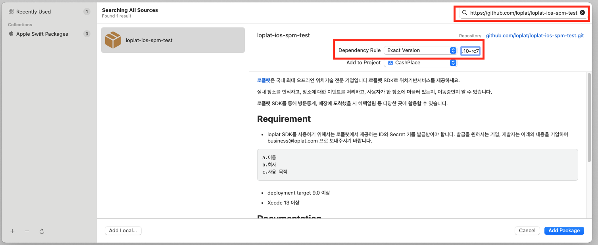Image resolution: width=598 pixels, height=245 pixels.
Task: Clear the search field with the x icon
Action: point(582,13)
